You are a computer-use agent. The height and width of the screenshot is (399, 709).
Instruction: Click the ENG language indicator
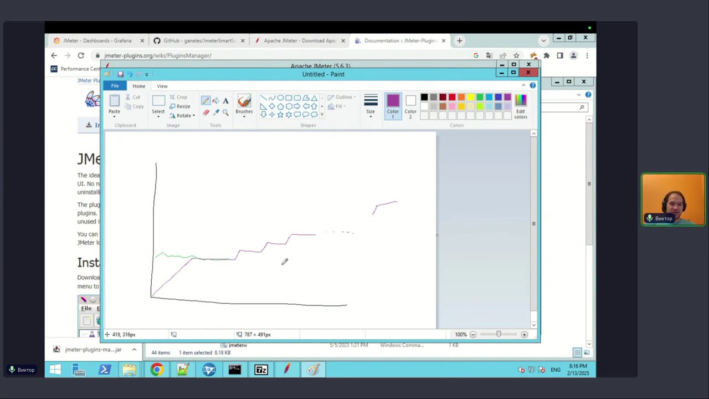tap(556, 370)
